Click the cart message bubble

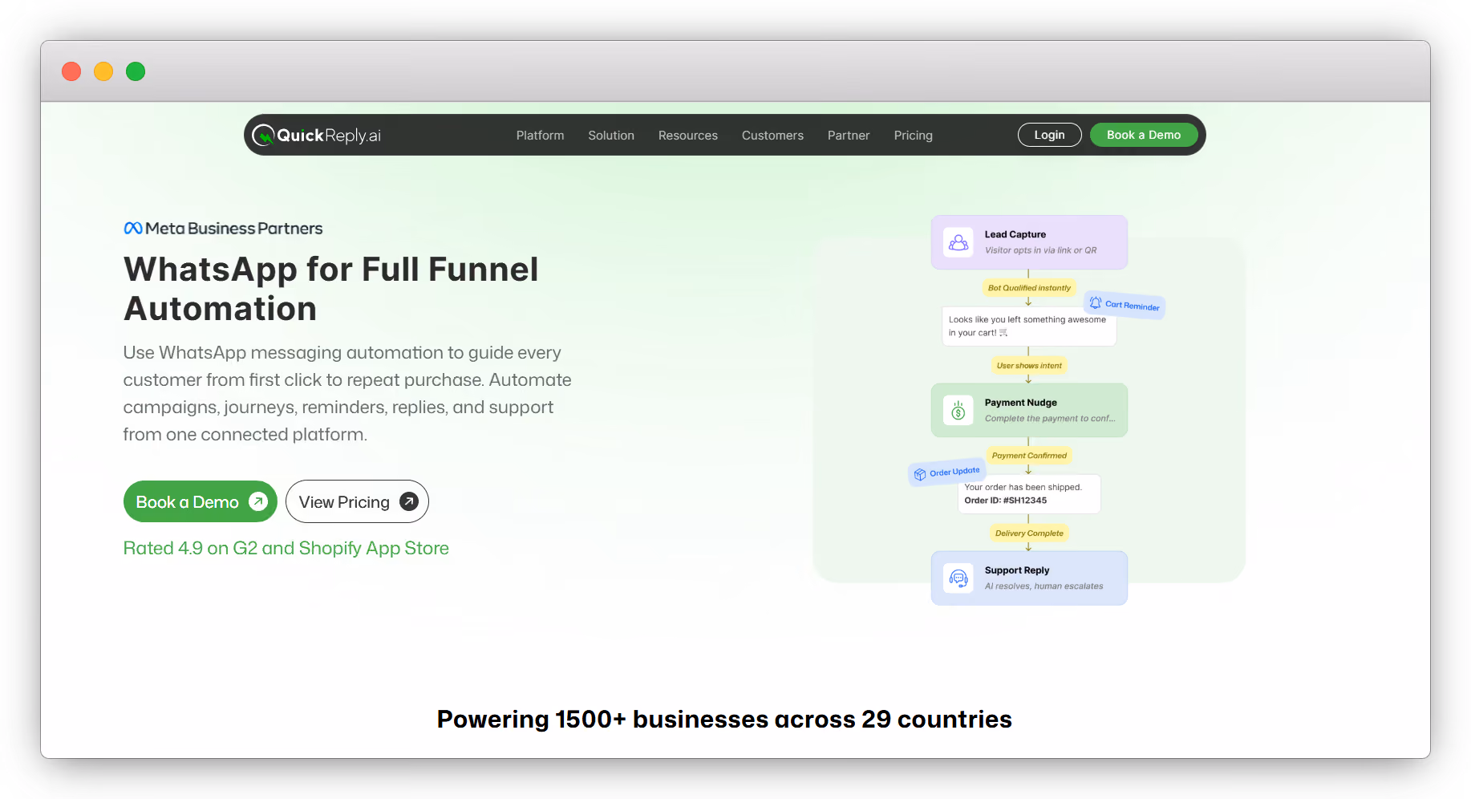tap(1029, 326)
